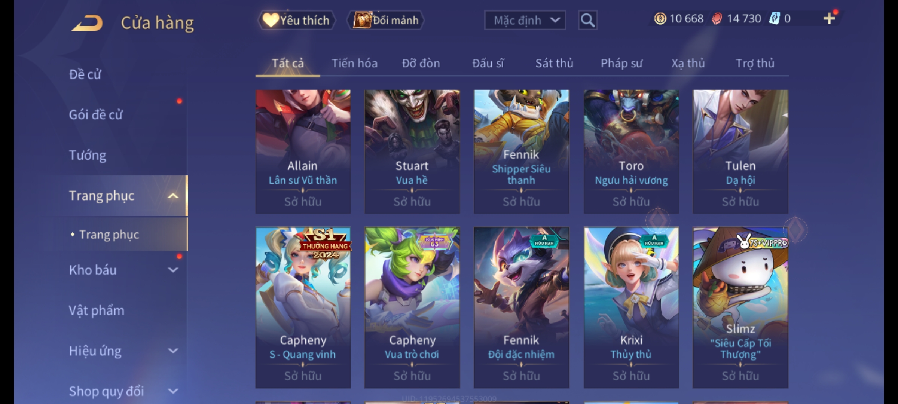The image size is (898, 404).
Task: Switch to the Pháp sư tab
Action: point(621,63)
